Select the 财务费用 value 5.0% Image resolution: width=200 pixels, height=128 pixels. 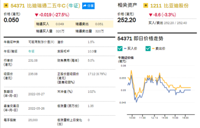point(91,61)
